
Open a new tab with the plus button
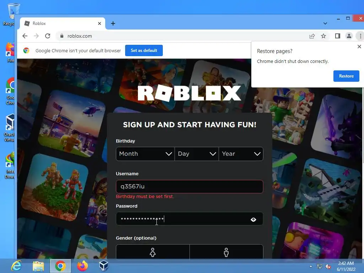tap(113, 23)
